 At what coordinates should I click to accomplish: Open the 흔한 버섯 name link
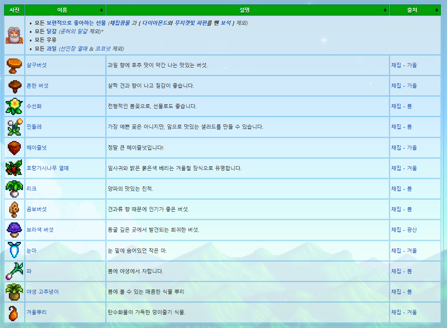pyautogui.click(x=38, y=86)
